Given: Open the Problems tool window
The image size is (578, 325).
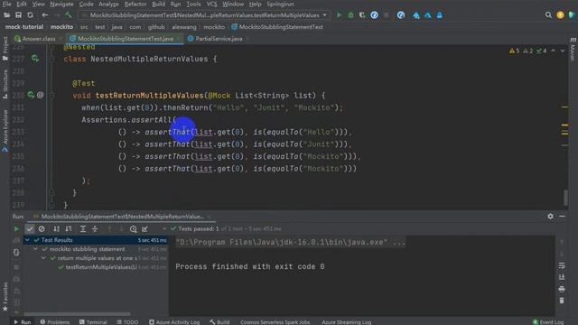Looking at the screenshot, I should [x=54, y=321].
